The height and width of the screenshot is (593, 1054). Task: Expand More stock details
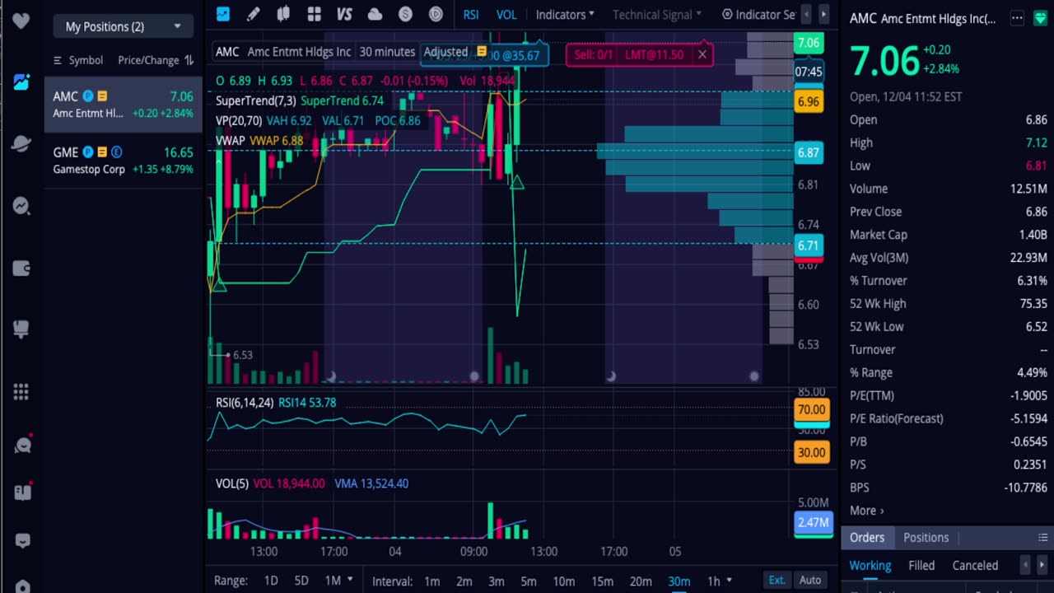pyautogui.click(x=866, y=511)
